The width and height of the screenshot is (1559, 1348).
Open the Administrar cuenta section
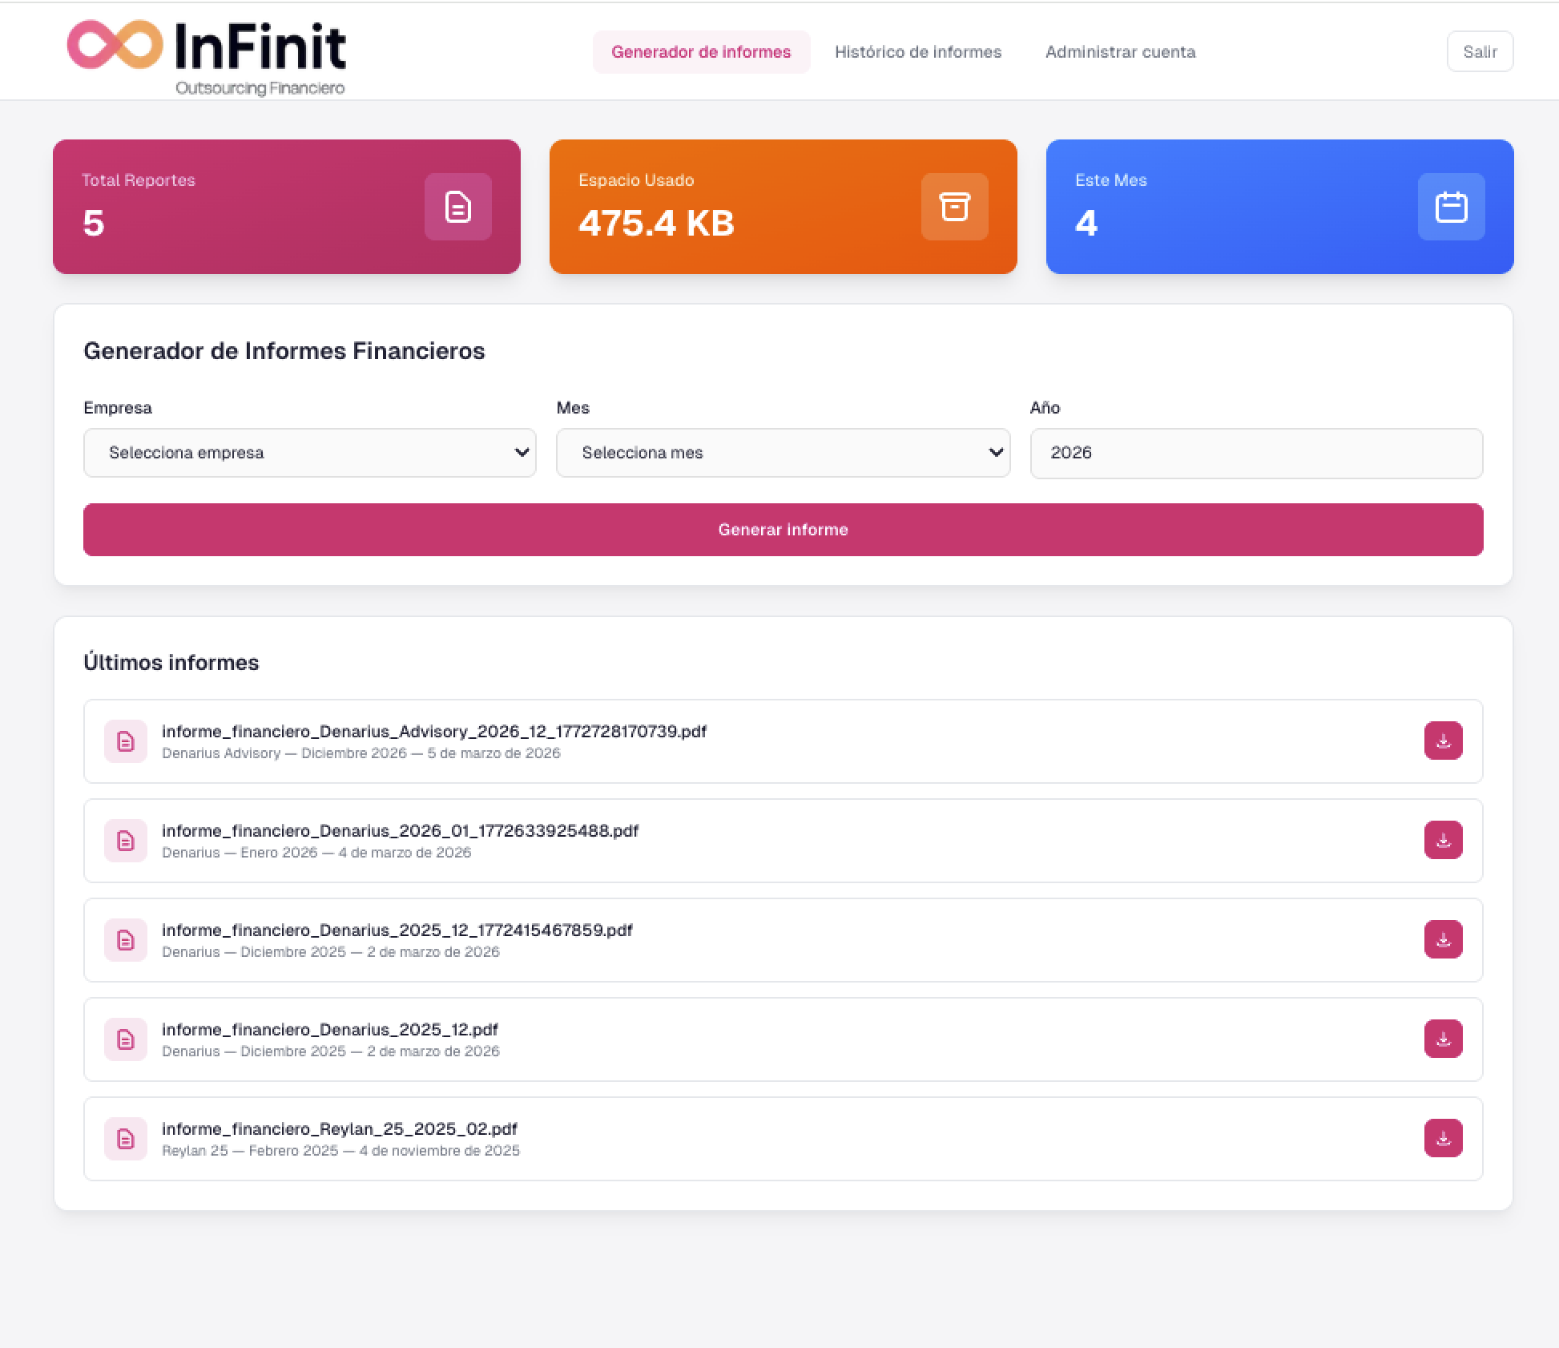1119,51
